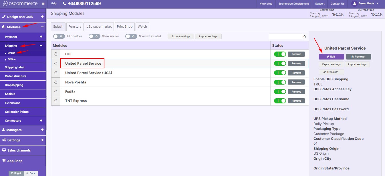Image resolution: width=385 pixels, height=176 pixels.
Task: Click the purple Edit button
Action: coord(332,57)
